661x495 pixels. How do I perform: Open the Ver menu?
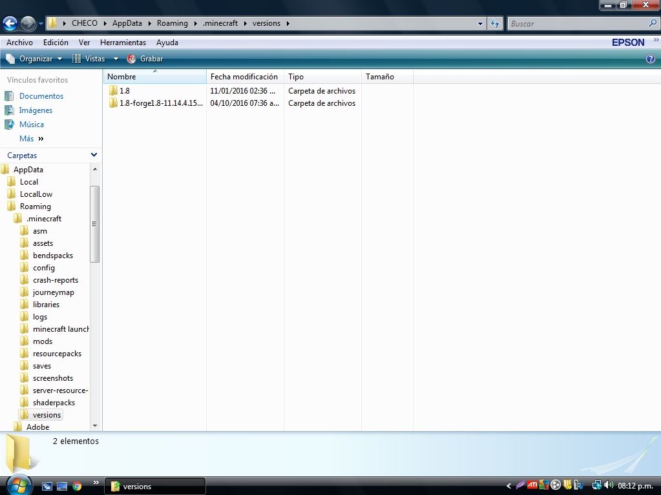pos(84,43)
